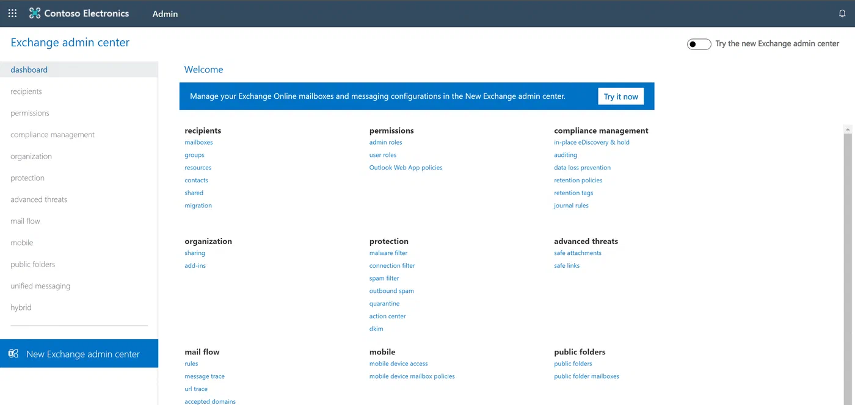Open the safe links link
The image size is (855, 405).
[x=567, y=266]
